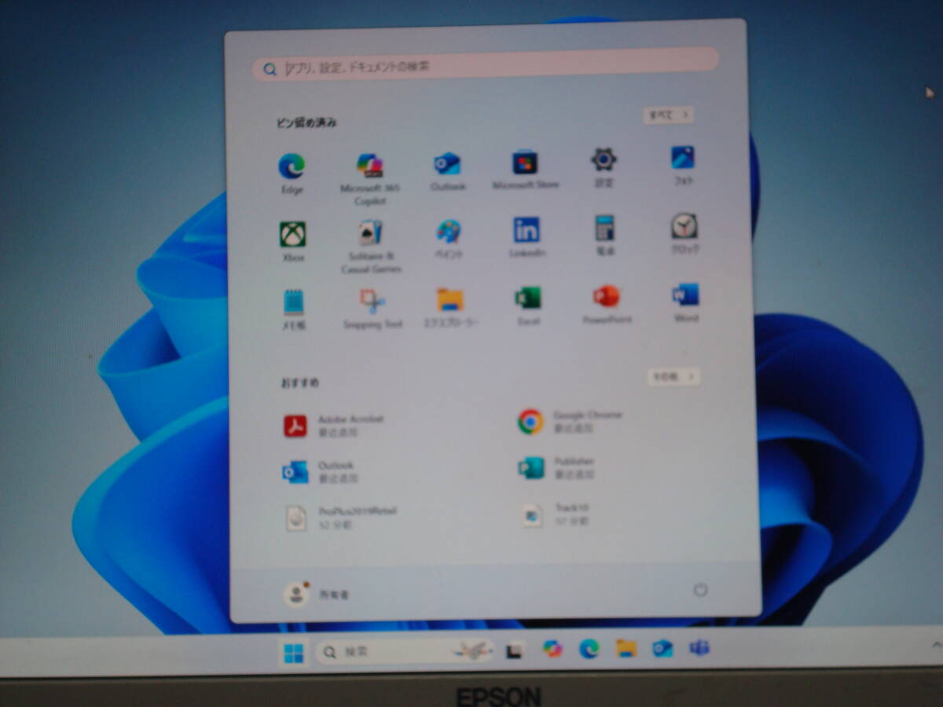Click the taskbar search box (検索)
Viewport: 943px width, 707px height.
405,651
